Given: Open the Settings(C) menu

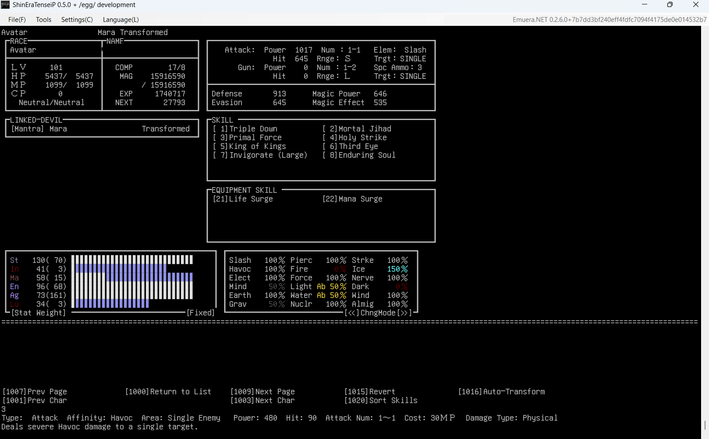Looking at the screenshot, I should [77, 19].
